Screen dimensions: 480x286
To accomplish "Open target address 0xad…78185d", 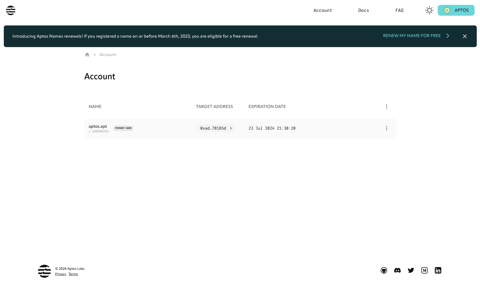I will click(215, 128).
